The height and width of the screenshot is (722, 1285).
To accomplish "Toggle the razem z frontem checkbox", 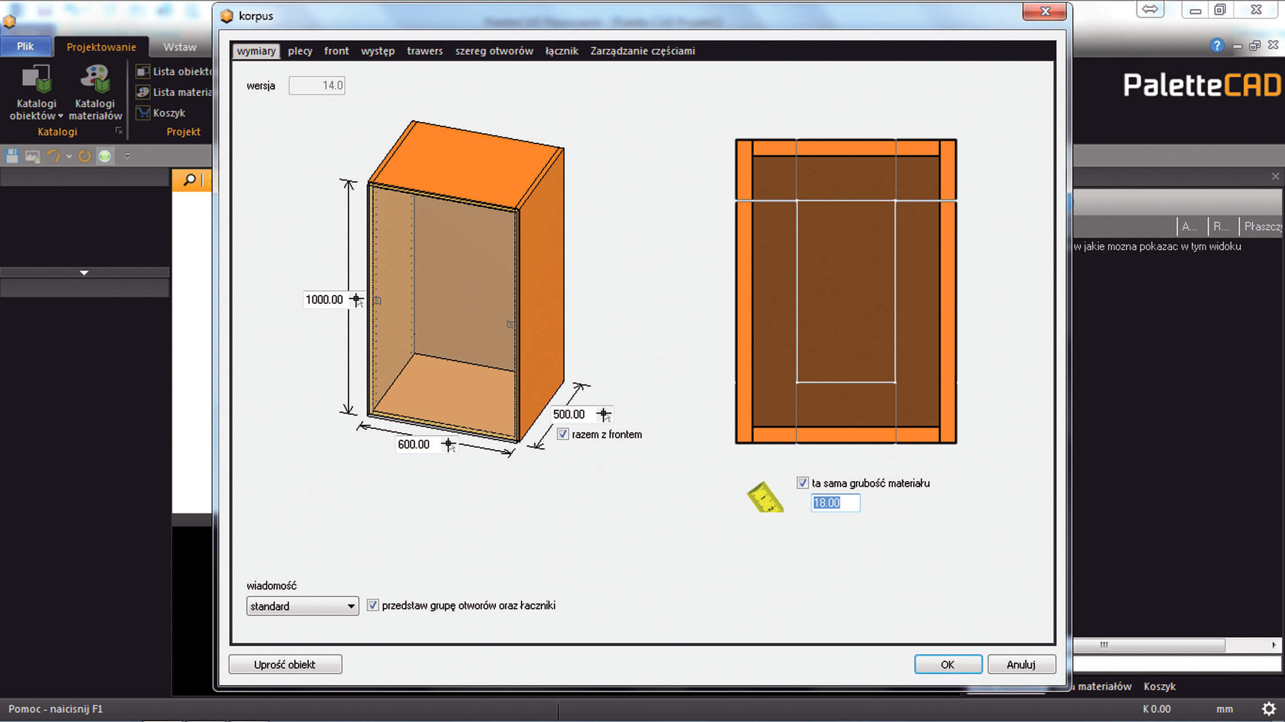I will click(563, 434).
